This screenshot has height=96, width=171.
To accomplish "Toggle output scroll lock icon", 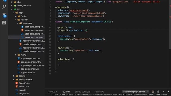I will point(158,92).
